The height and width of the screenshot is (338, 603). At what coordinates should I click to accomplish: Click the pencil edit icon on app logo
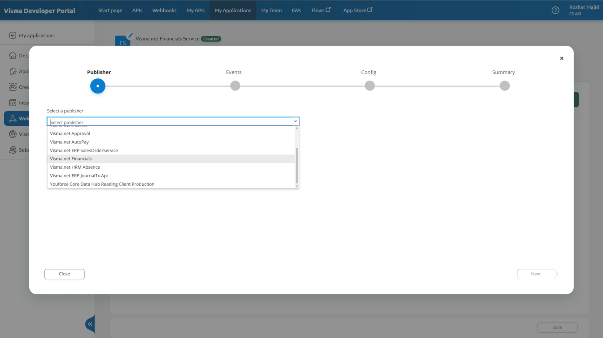[x=130, y=35]
